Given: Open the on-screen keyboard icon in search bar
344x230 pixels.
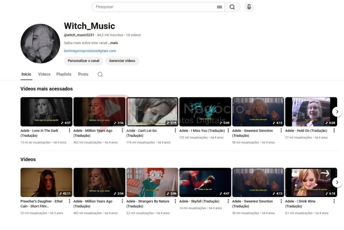Looking at the screenshot, I should point(220,7).
